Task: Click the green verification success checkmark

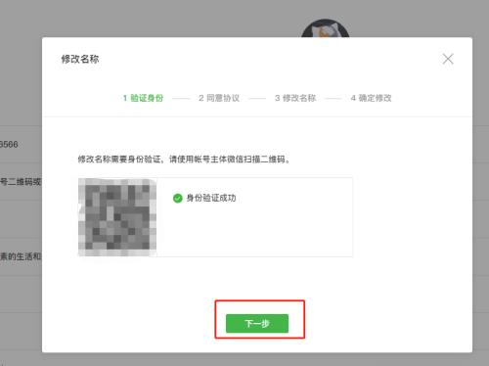Action: click(178, 198)
